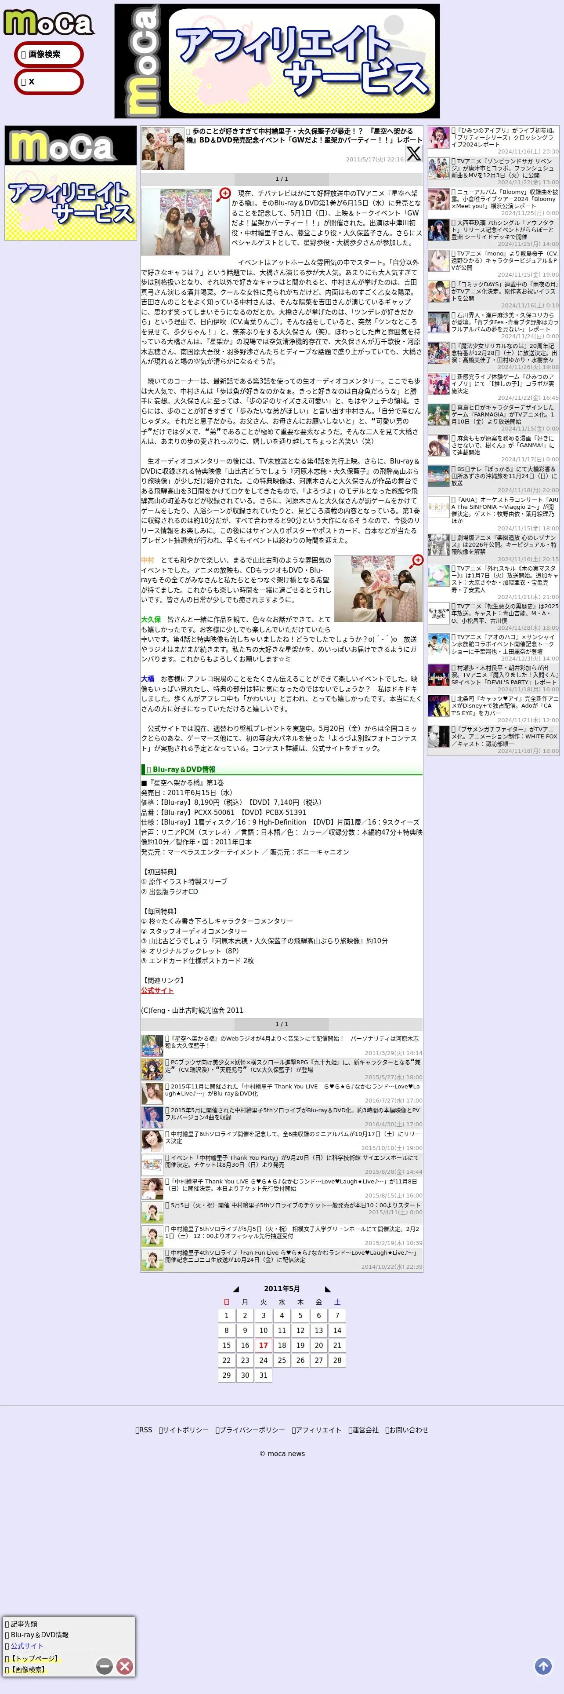Go to 【画像検索】 from floating menu
This screenshot has height=1694, width=564.
click(26, 1670)
